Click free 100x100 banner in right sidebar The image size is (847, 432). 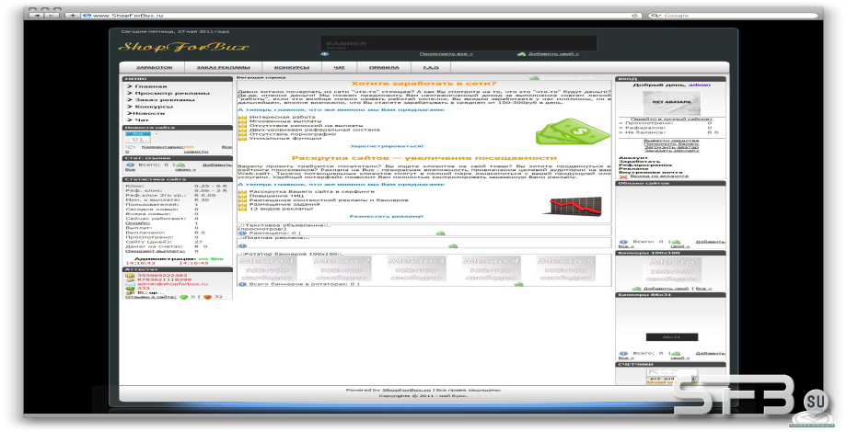(x=672, y=270)
